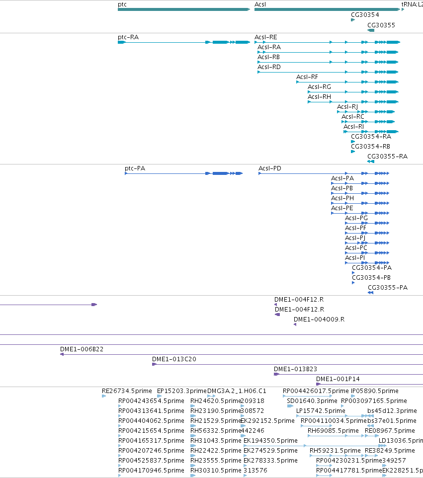Open EST RP003097165.5prime
Image resolution: width=423 pixels, height=478 pixels.
click(374, 401)
